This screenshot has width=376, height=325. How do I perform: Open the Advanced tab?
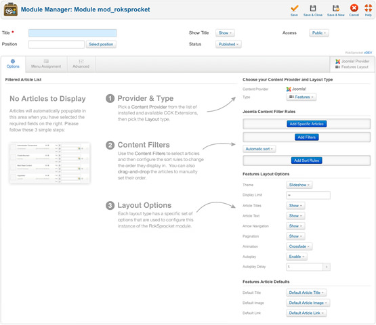point(81,64)
